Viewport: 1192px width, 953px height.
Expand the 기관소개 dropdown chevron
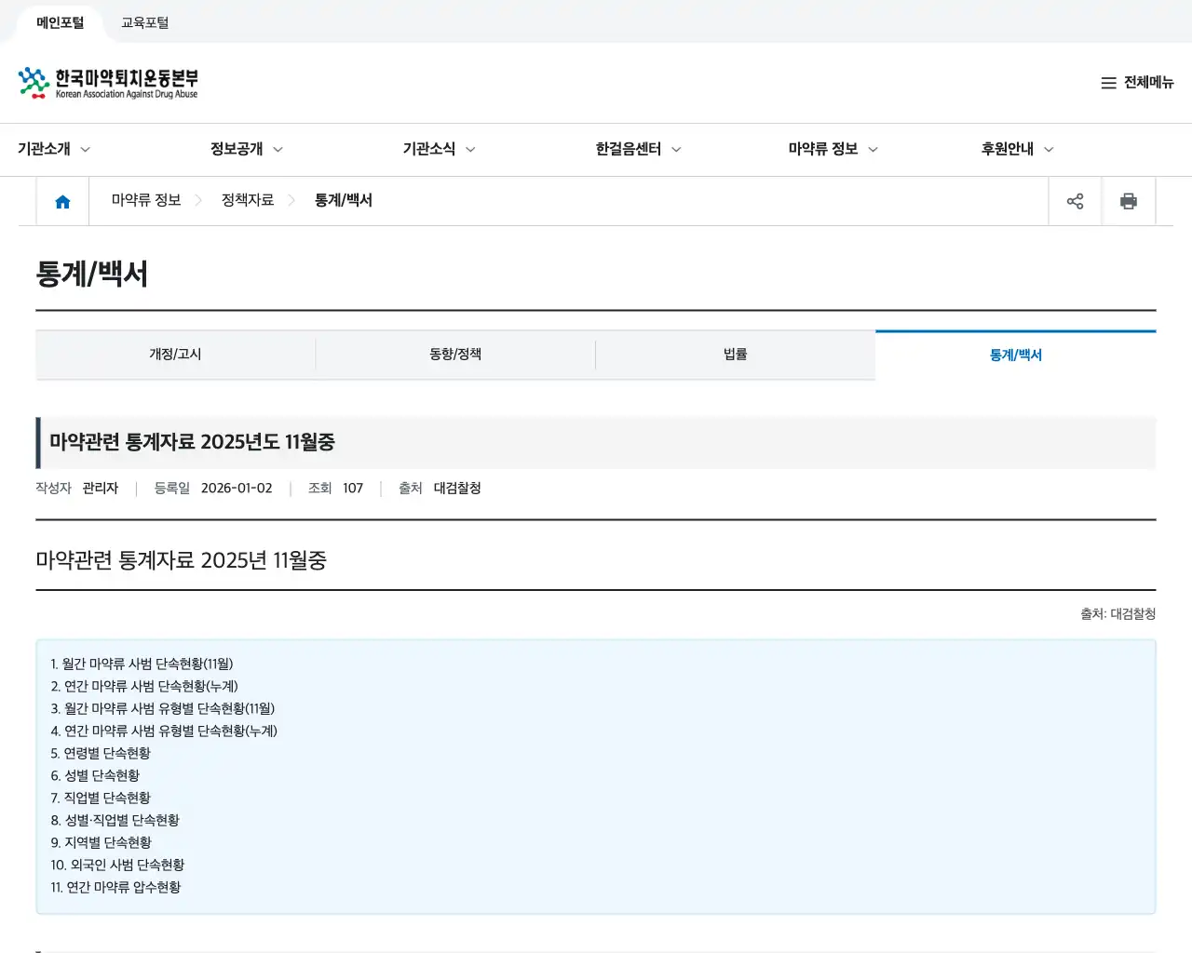86,149
